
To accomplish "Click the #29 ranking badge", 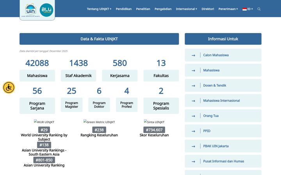I will point(44,130).
